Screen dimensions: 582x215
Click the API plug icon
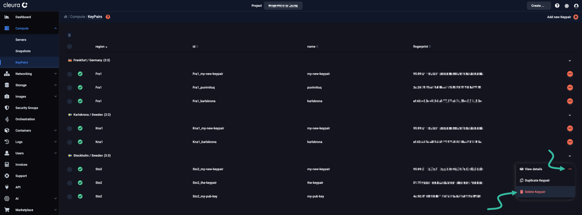click(x=7, y=187)
